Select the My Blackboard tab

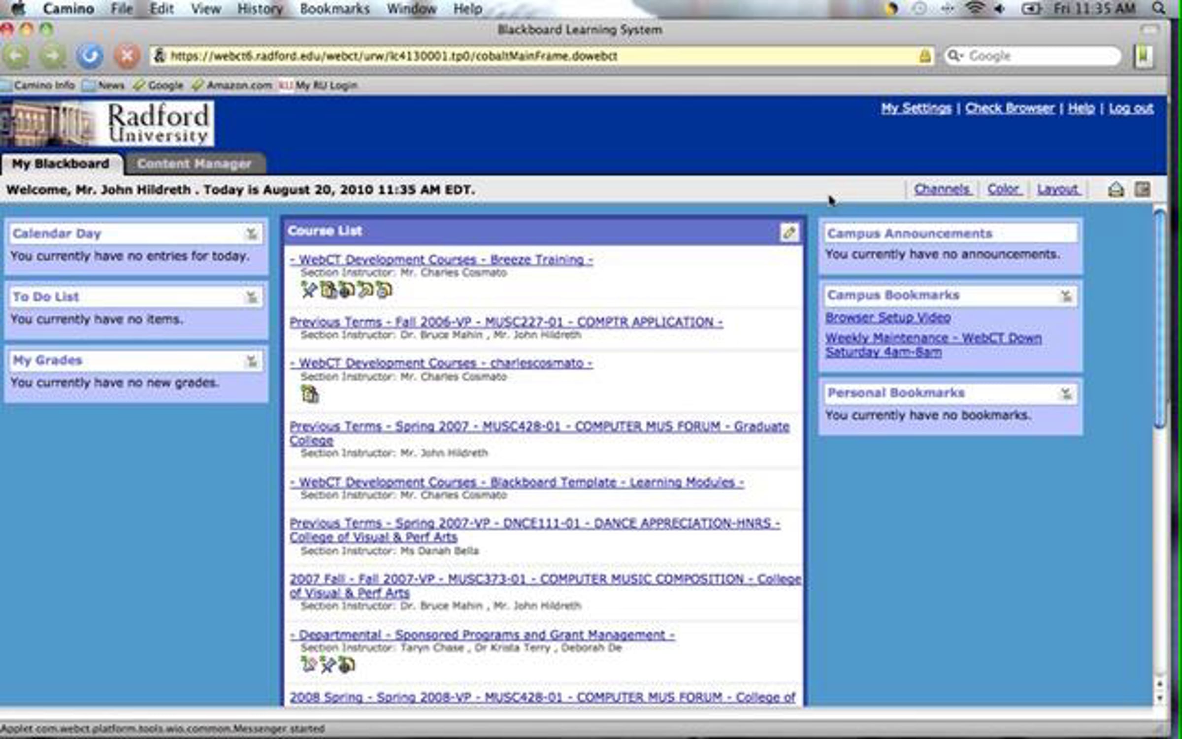[x=61, y=164]
